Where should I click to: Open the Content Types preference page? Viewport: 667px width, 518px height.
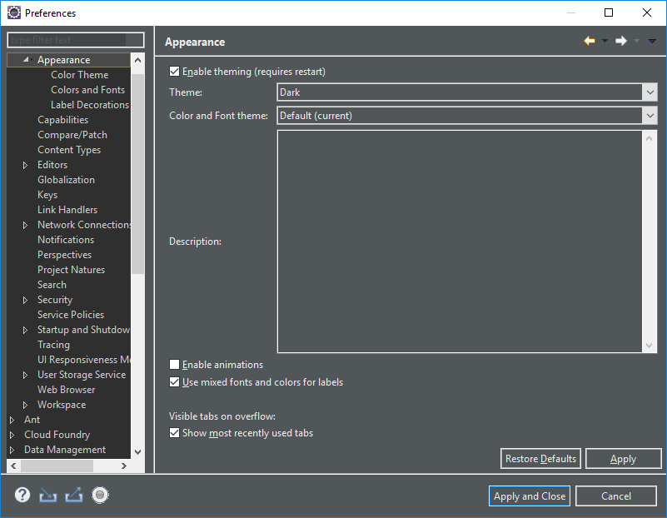[69, 150]
